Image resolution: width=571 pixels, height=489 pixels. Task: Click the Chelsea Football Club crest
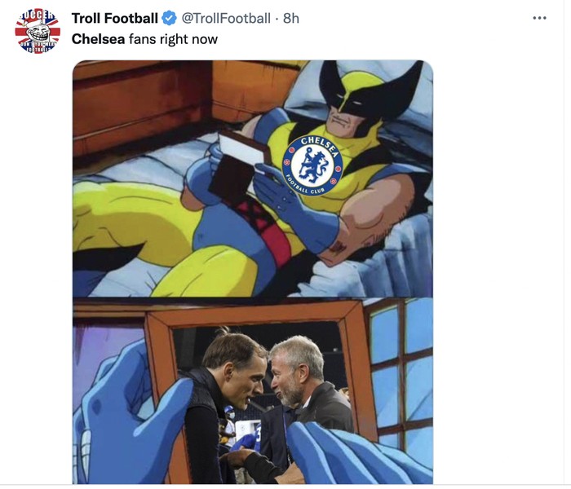point(313,165)
